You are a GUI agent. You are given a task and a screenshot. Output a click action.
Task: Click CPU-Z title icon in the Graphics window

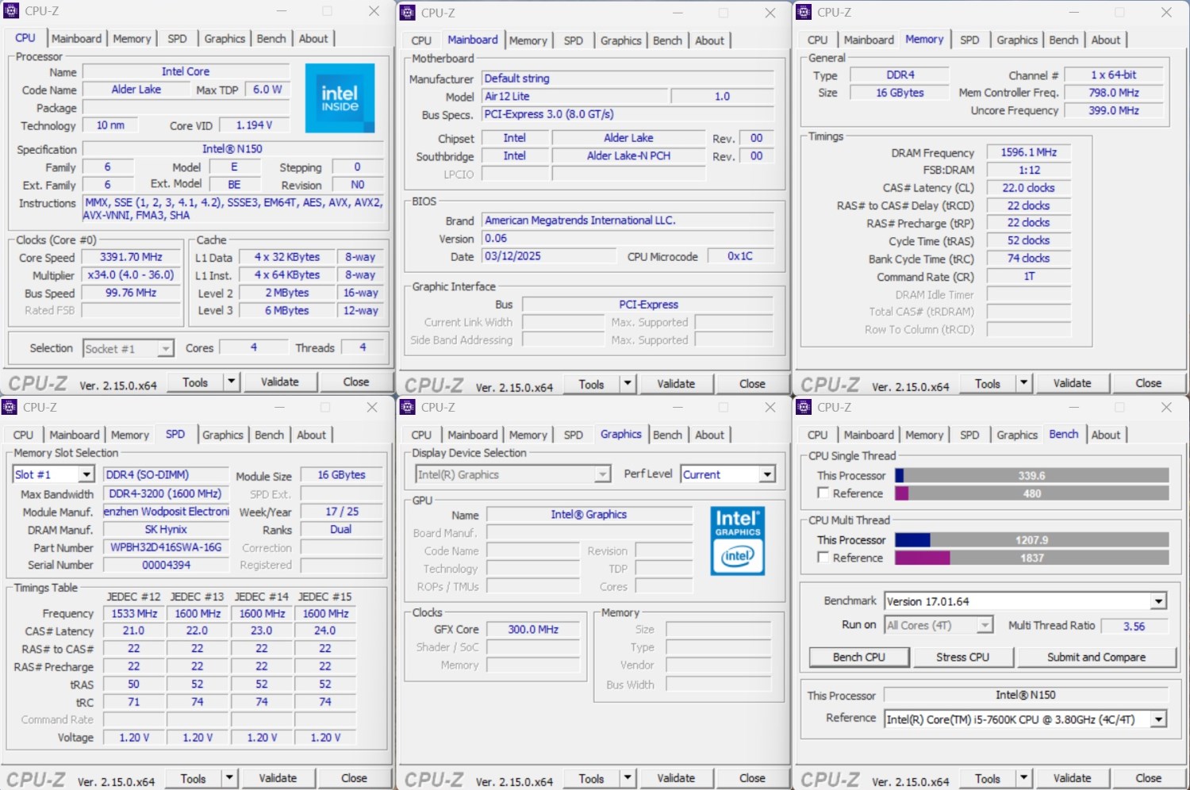tap(408, 407)
